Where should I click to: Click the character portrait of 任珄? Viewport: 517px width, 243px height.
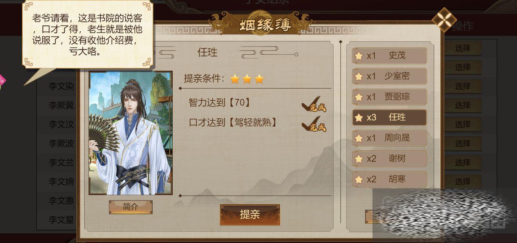(x=130, y=133)
